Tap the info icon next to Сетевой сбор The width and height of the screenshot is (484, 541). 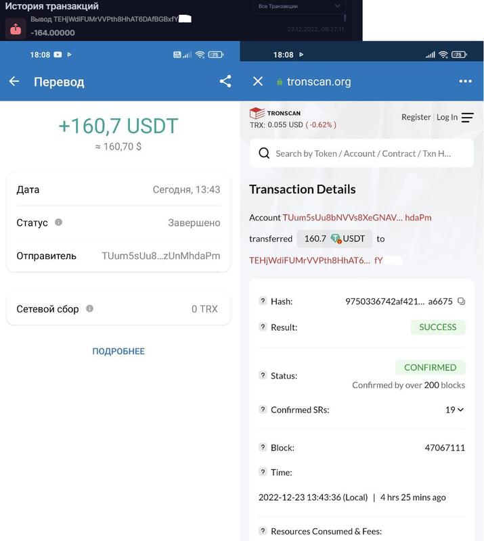coord(89,308)
